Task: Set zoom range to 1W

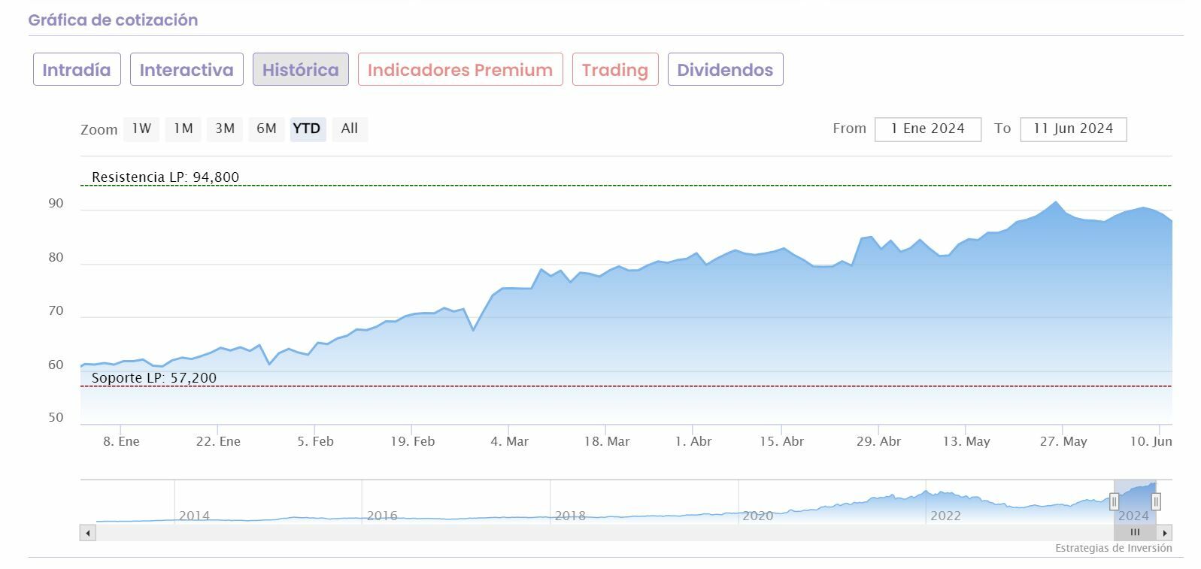Action: click(x=141, y=129)
